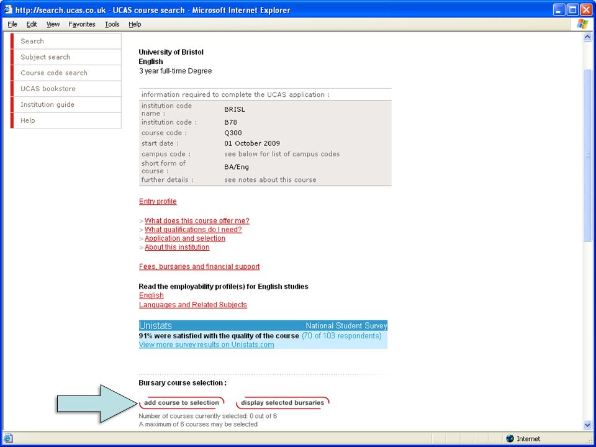The width and height of the screenshot is (596, 447).
Task: Select 'see notes about this course' text
Action: pos(270,180)
